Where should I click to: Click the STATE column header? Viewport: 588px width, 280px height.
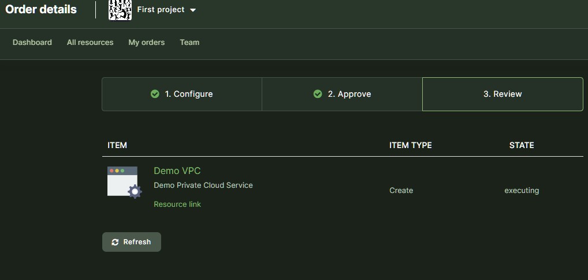click(521, 145)
